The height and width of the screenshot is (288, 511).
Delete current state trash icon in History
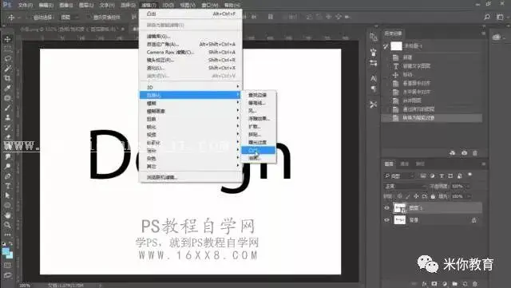pos(475,153)
